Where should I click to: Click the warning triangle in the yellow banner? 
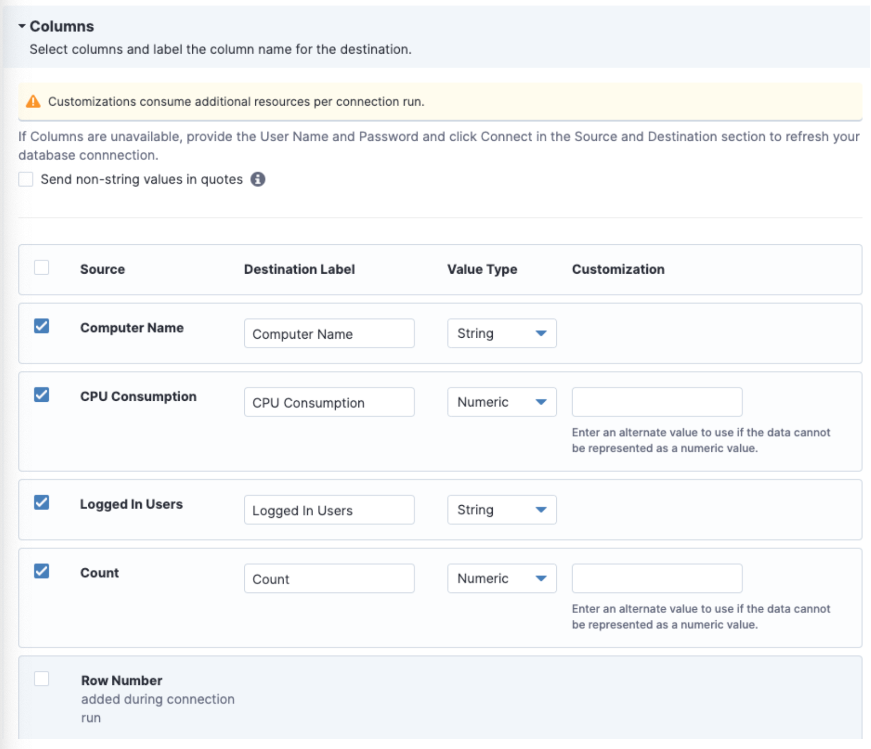click(x=33, y=101)
